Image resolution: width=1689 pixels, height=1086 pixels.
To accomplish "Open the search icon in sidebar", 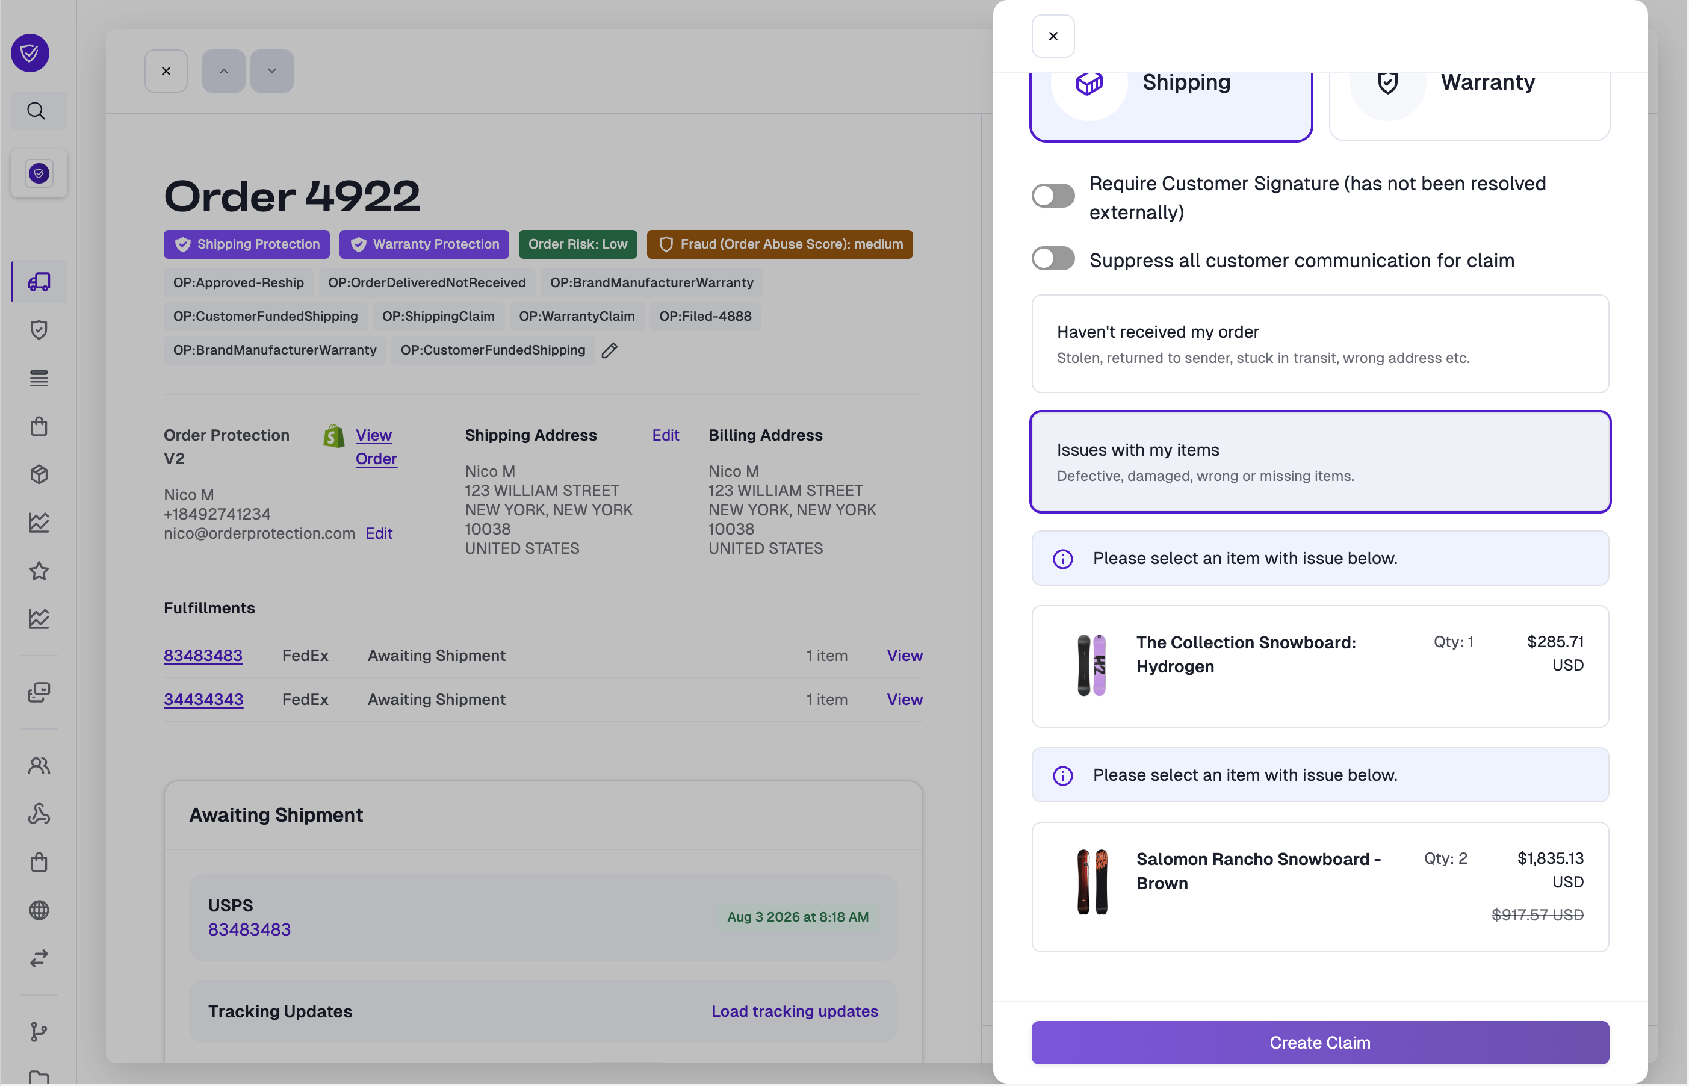I will pyautogui.click(x=36, y=111).
